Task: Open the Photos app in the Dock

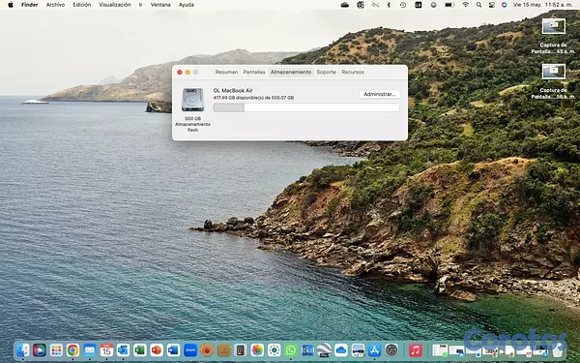Action: (257, 349)
